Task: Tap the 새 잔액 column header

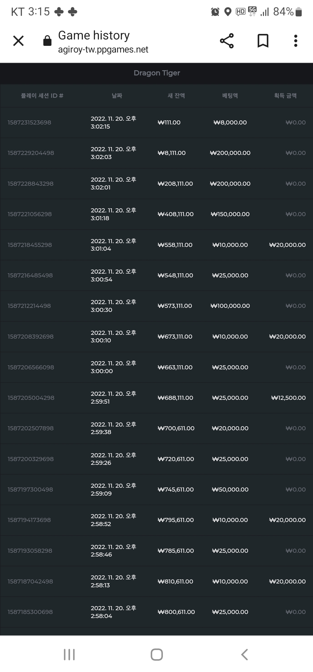Action: pyautogui.click(x=176, y=95)
